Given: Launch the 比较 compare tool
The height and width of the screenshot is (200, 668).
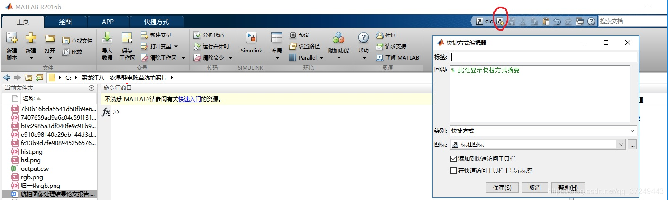Looking at the screenshot, I should (x=72, y=52).
